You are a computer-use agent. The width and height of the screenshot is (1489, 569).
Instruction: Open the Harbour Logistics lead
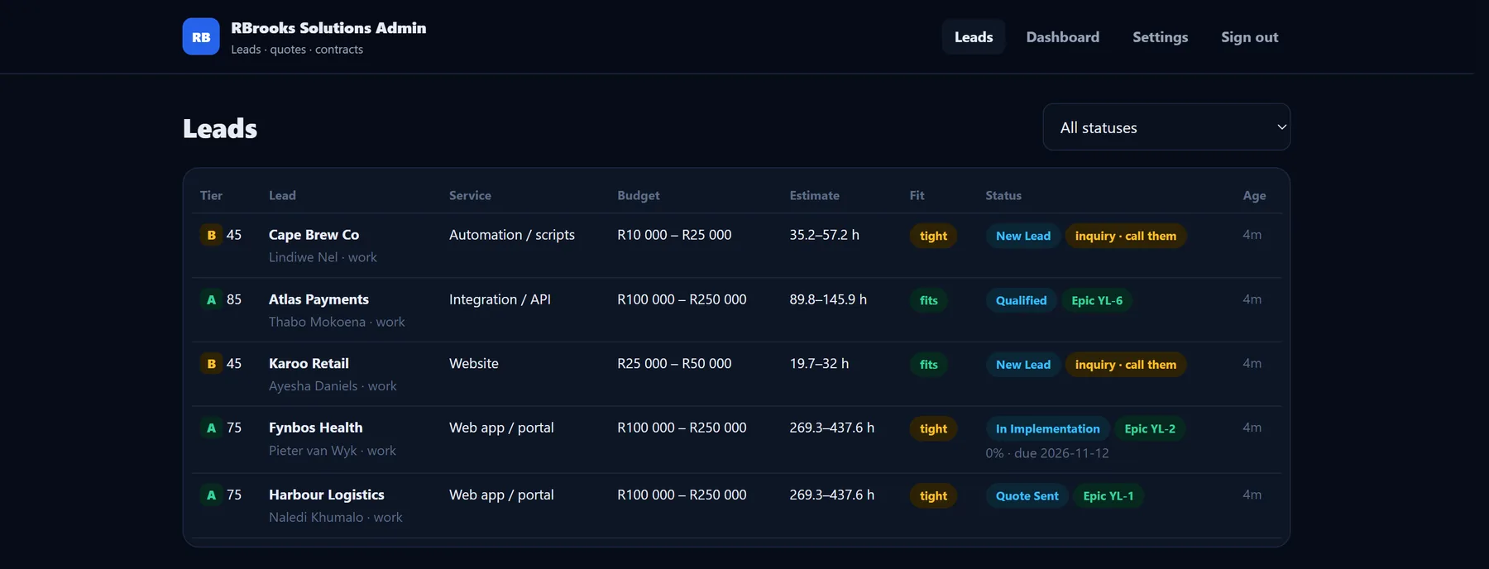pyautogui.click(x=326, y=495)
